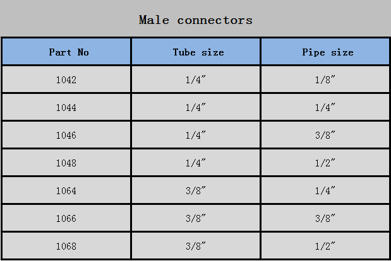Click the 3/8″ pipe size for part 1046
This screenshot has height=261, width=391.
click(325, 136)
